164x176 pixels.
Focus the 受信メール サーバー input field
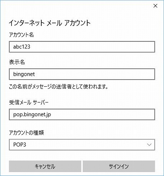[x=82, y=114]
